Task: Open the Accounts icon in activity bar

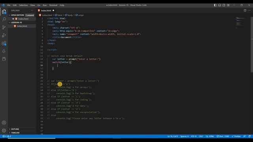Action: (x=4, y=123)
